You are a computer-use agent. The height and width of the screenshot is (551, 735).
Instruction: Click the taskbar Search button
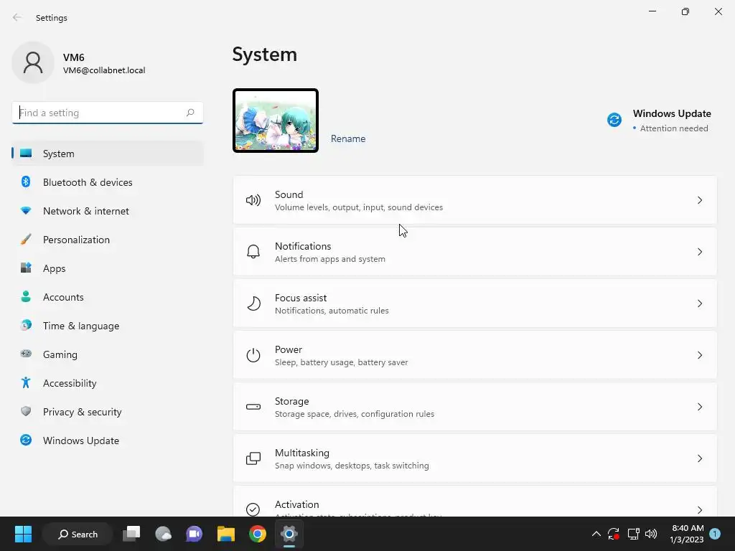click(78, 534)
